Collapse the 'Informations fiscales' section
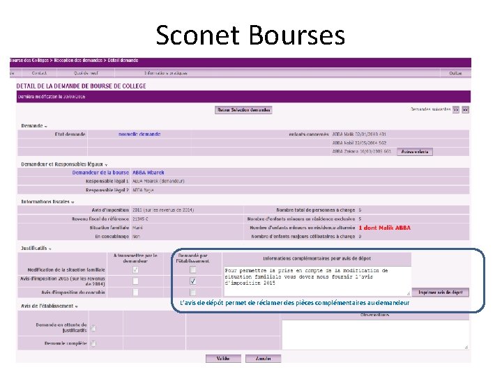The height and width of the screenshot is (376, 502). coord(73,203)
